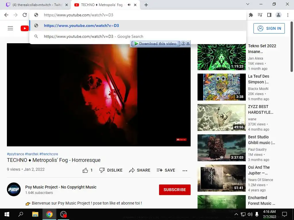Click the Paul Gaudry channel name

pos(257,150)
